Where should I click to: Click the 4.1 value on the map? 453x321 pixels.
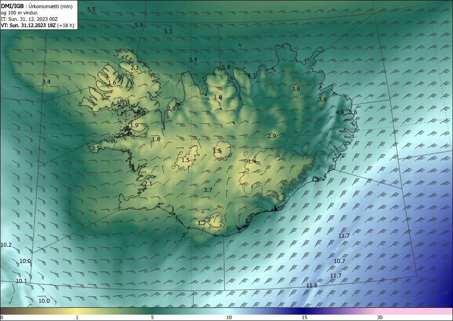click(x=141, y=113)
